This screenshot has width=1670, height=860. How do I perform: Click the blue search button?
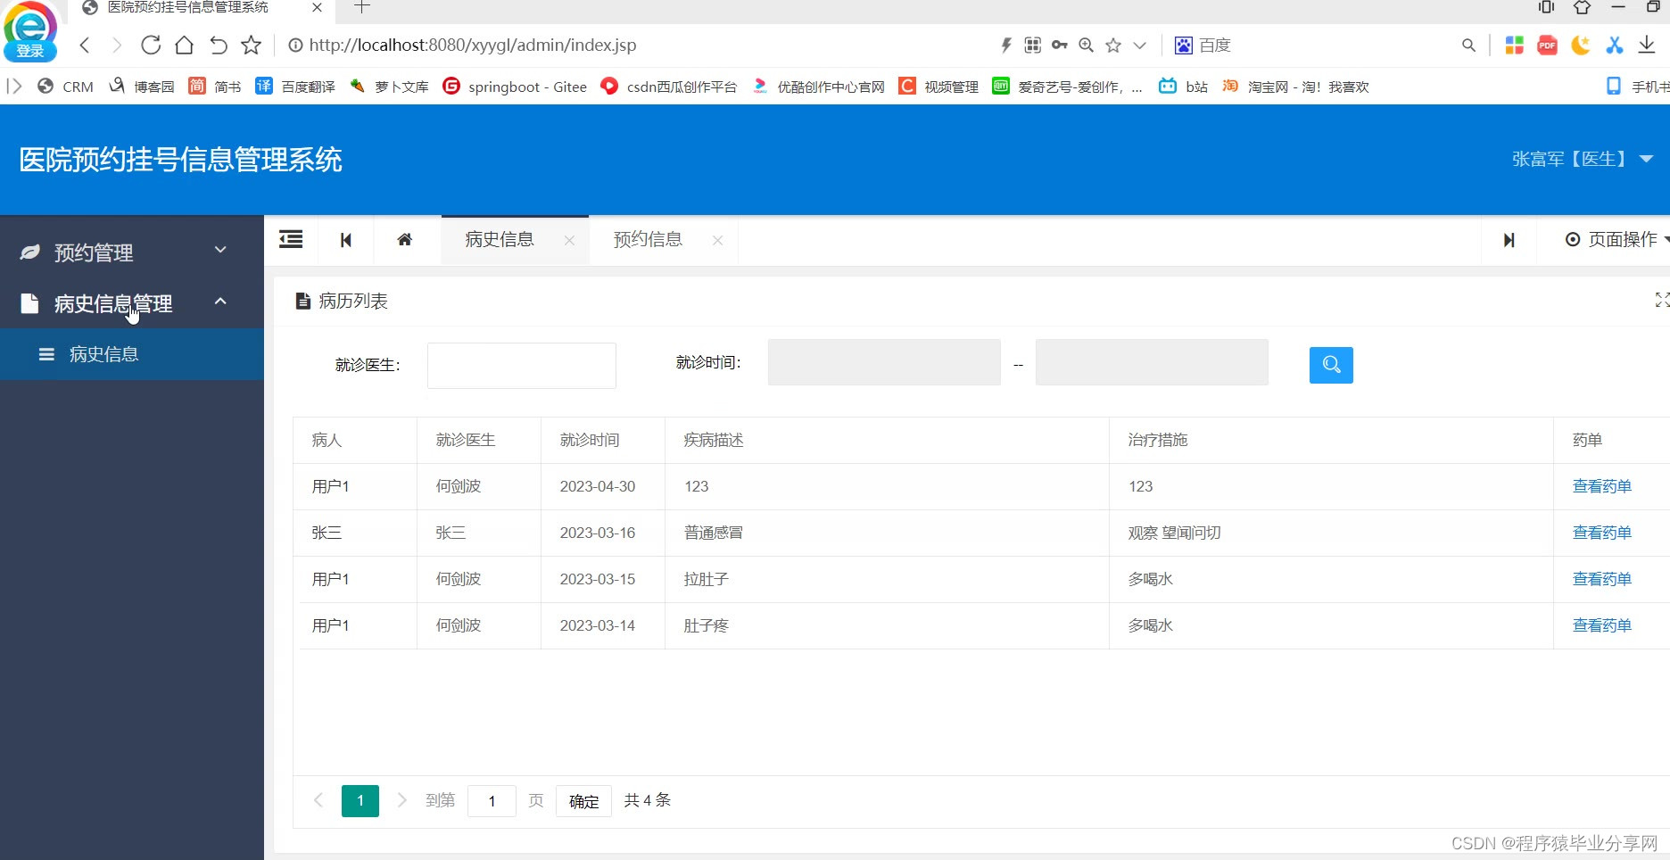[1331, 365]
